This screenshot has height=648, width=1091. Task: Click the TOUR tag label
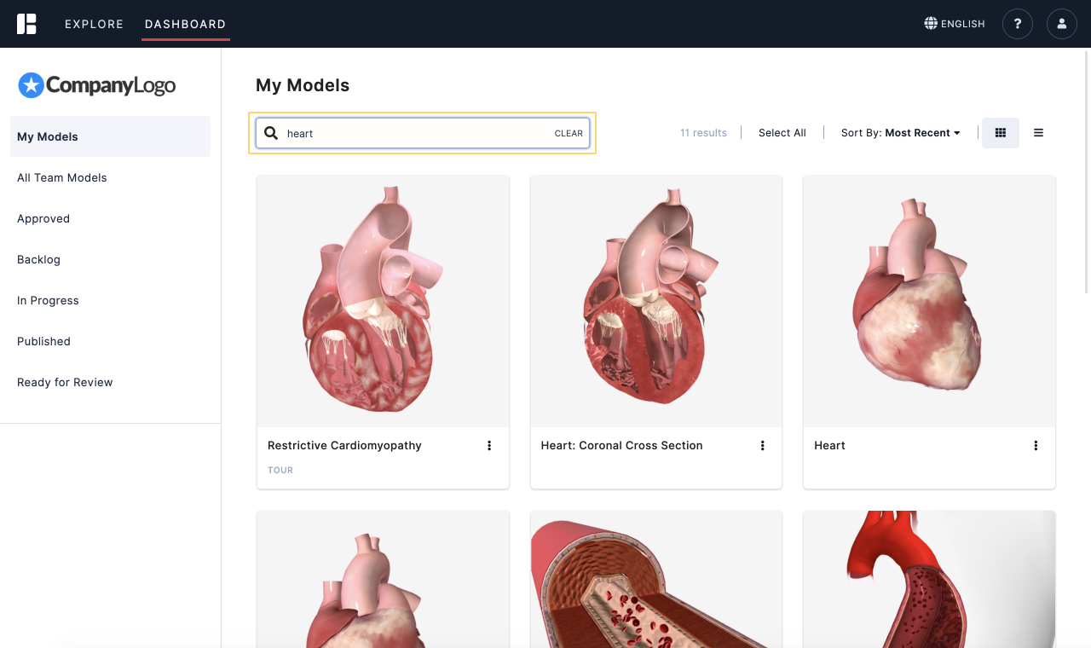280,470
